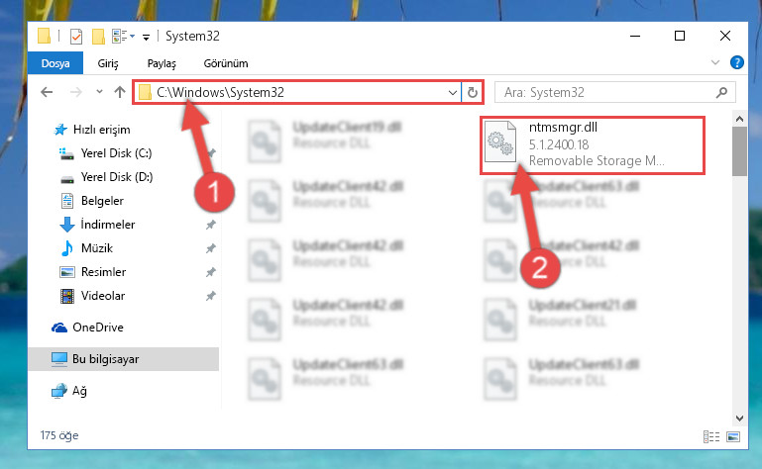Go up one folder level arrow
Image resolution: width=762 pixels, height=469 pixels.
click(120, 92)
